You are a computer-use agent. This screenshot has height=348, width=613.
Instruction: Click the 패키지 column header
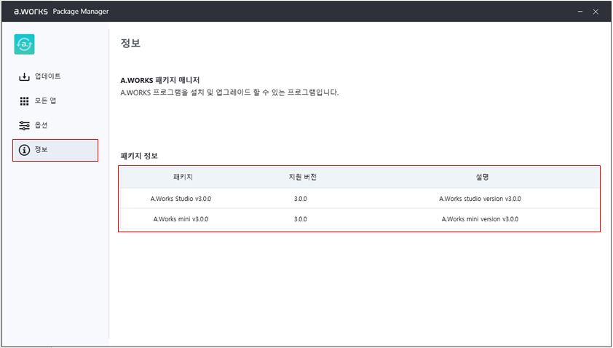click(183, 178)
